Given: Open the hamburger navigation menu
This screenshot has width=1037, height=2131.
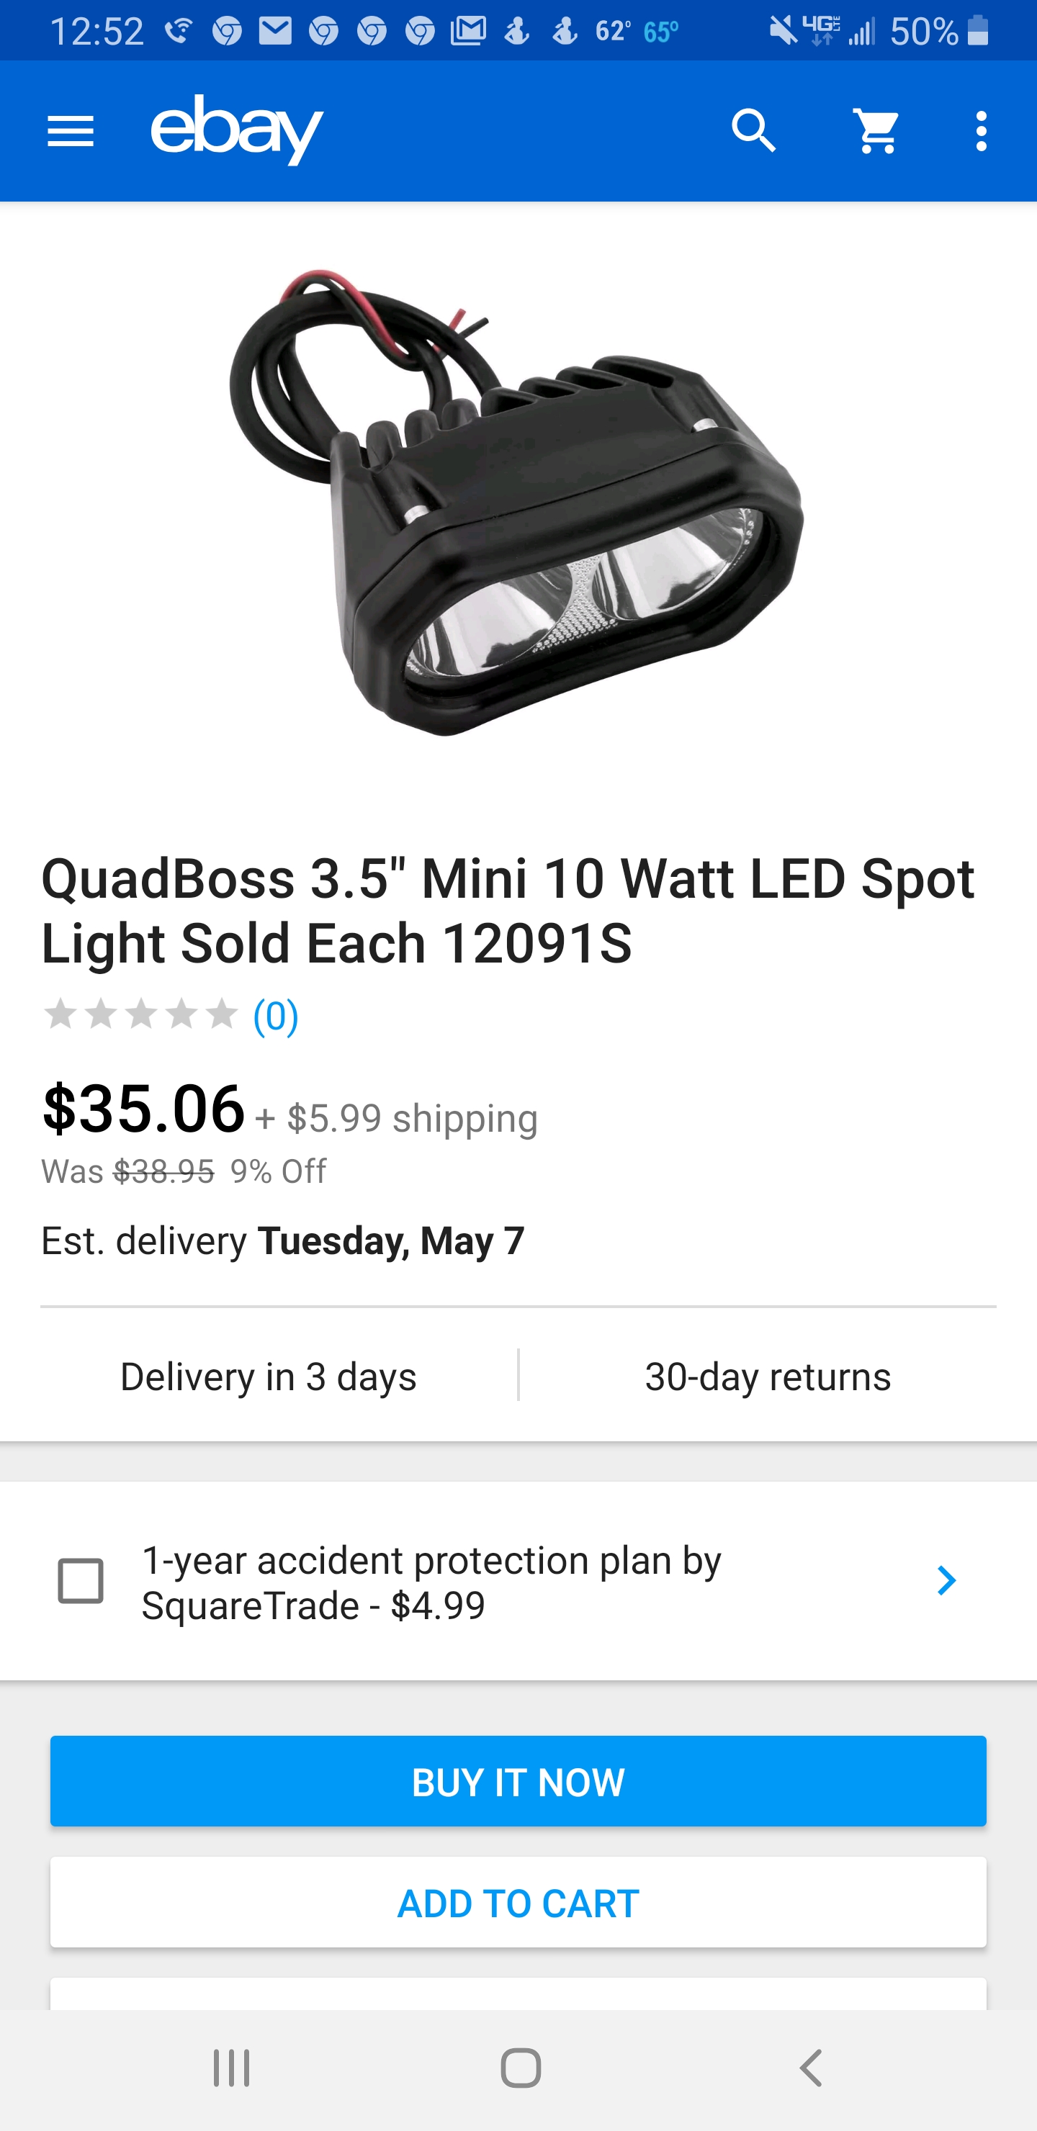Looking at the screenshot, I should point(71,132).
